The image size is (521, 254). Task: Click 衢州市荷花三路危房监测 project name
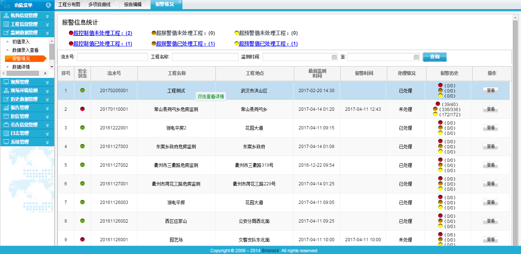[176, 184]
